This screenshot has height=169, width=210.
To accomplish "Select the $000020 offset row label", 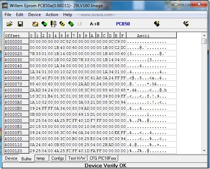I will (x=16, y=54).
